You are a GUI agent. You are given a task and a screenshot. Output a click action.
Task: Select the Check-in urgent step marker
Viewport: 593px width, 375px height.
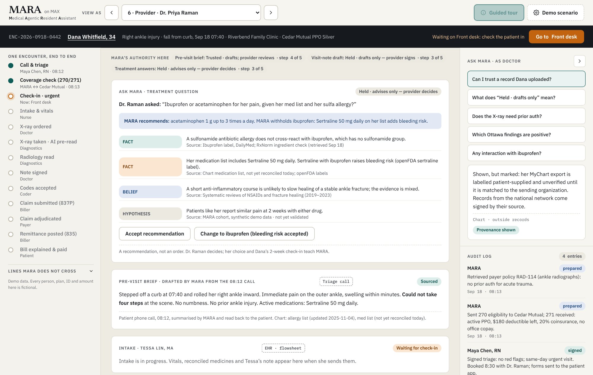click(x=11, y=96)
